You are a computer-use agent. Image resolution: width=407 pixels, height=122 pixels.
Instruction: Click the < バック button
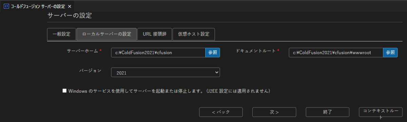click(x=221, y=112)
